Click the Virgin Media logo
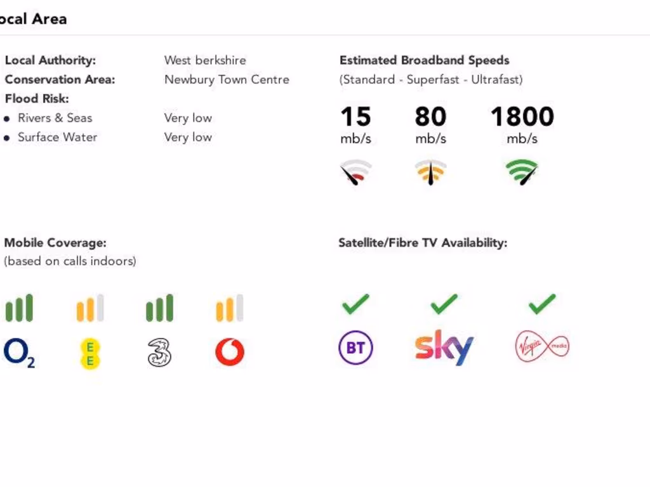This screenshot has width=650, height=487. (541, 347)
